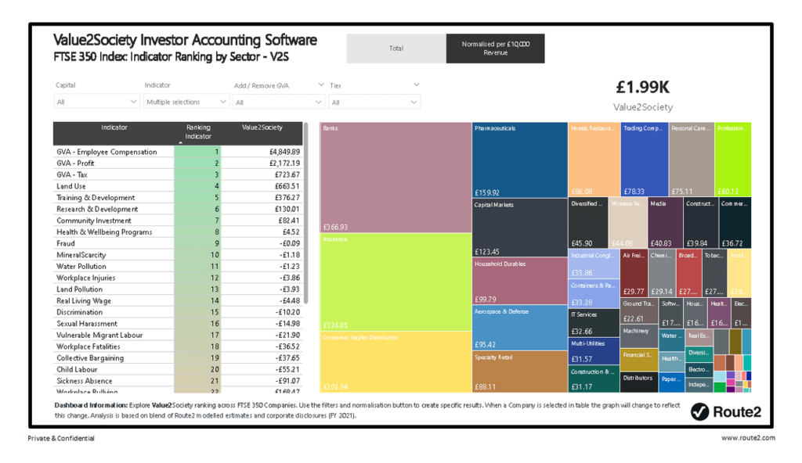Viewport: 802px width, 463px height.
Task: Click Health & Wellbeing Programs row
Action: [x=178, y=232]
